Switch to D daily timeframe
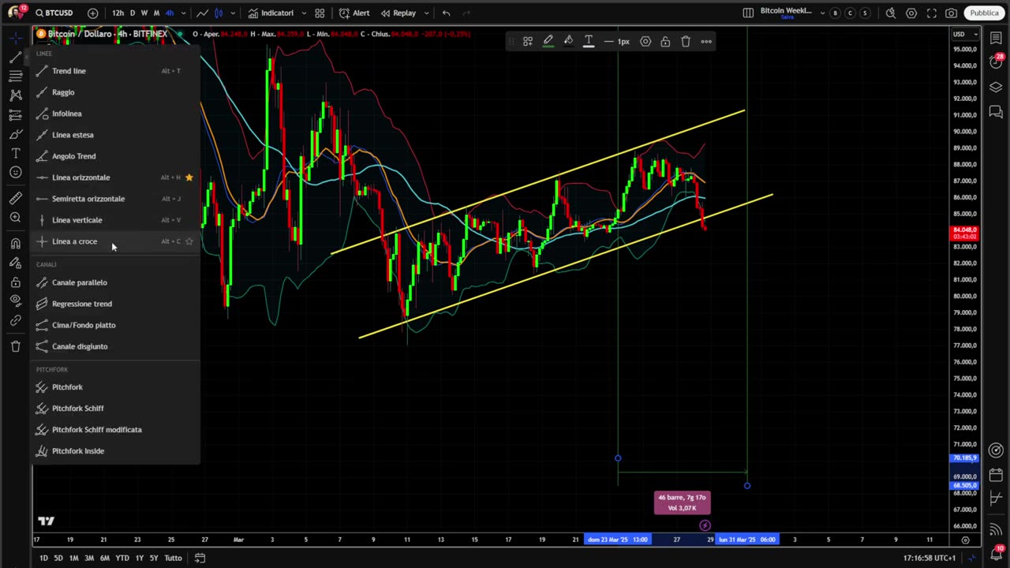The image size is (1010, 568). [133, 13]
